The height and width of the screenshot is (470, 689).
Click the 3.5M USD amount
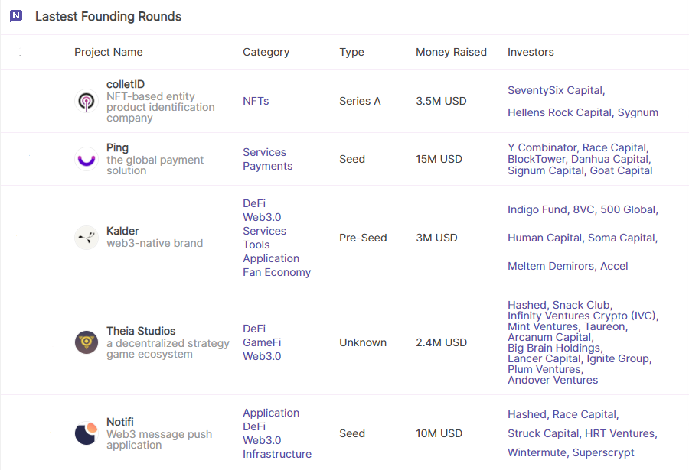tap(441, 101)
